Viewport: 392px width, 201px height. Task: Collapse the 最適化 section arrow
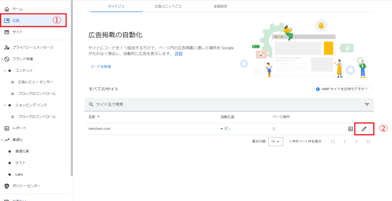point(2,140)
